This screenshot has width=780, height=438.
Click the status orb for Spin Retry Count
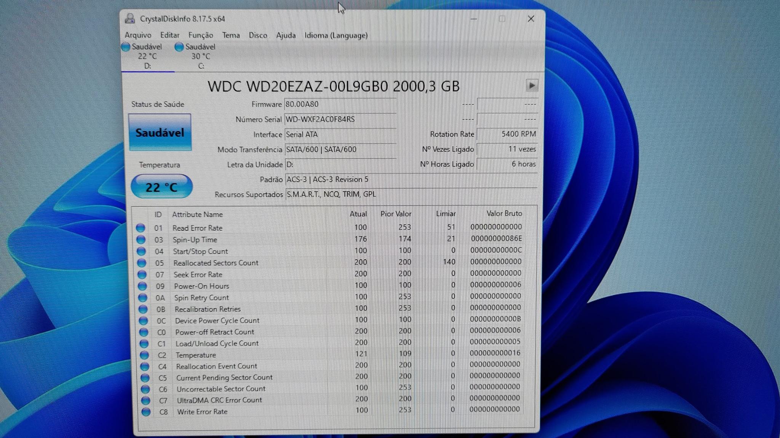click(x=143, y=297)
